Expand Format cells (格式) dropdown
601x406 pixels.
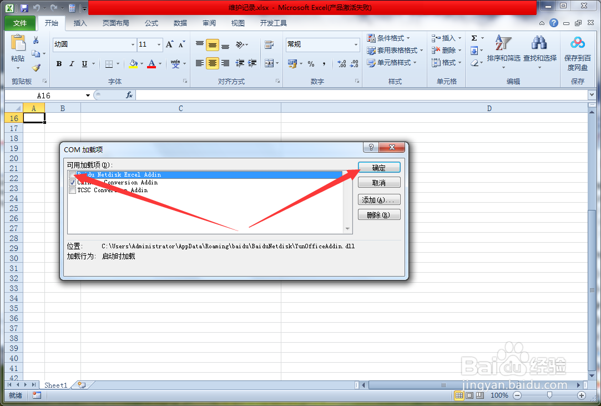[459, 63]
